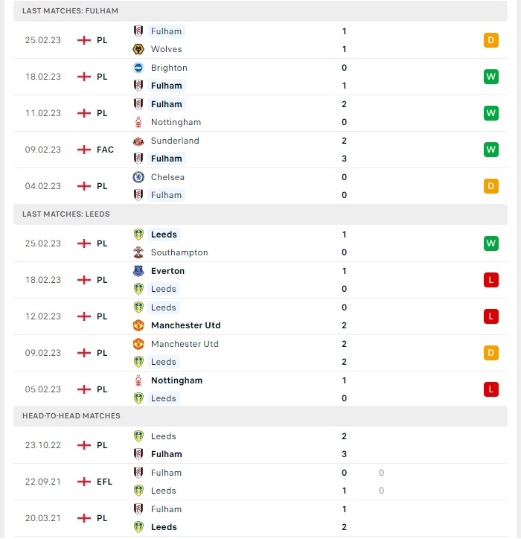Click the L badge for Everton vs Leeds
521x539 pixels.
coord(490,280)
